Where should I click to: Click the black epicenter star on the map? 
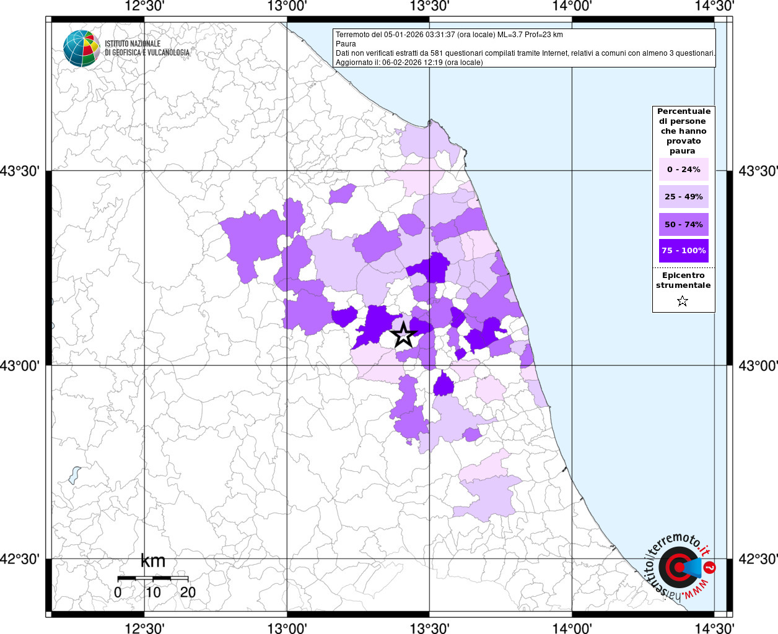[403, 335]
